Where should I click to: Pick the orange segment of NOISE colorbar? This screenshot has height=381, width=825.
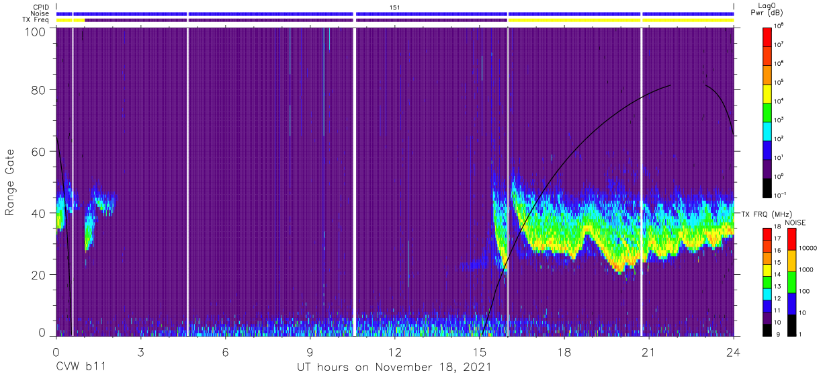(x=792, y=261)
